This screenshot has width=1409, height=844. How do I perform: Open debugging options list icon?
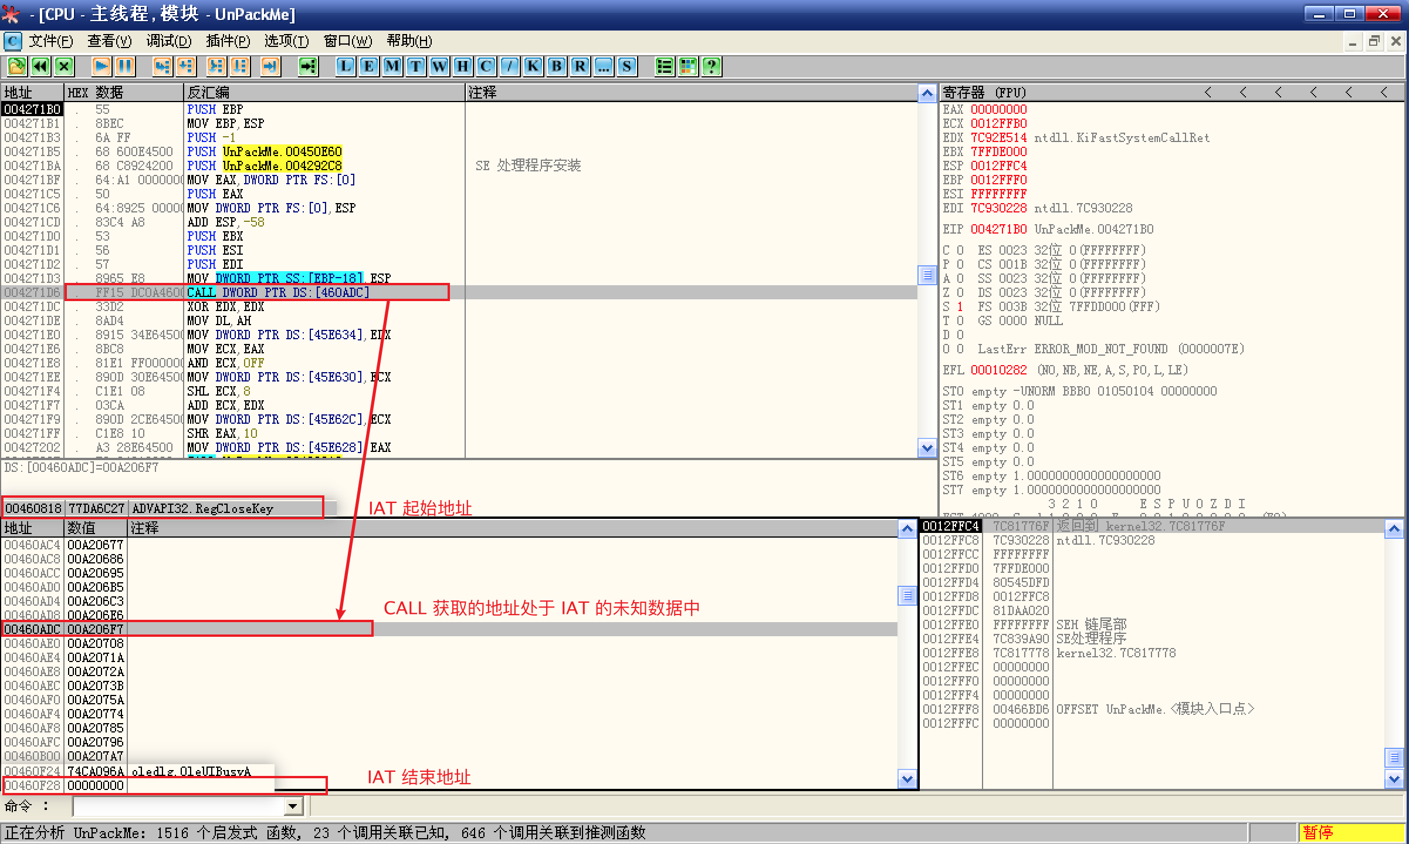pos(664,66)
